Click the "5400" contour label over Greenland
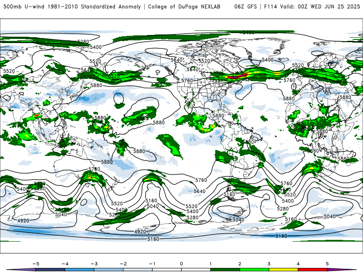The image size is (363, 272). coord(268,60)
